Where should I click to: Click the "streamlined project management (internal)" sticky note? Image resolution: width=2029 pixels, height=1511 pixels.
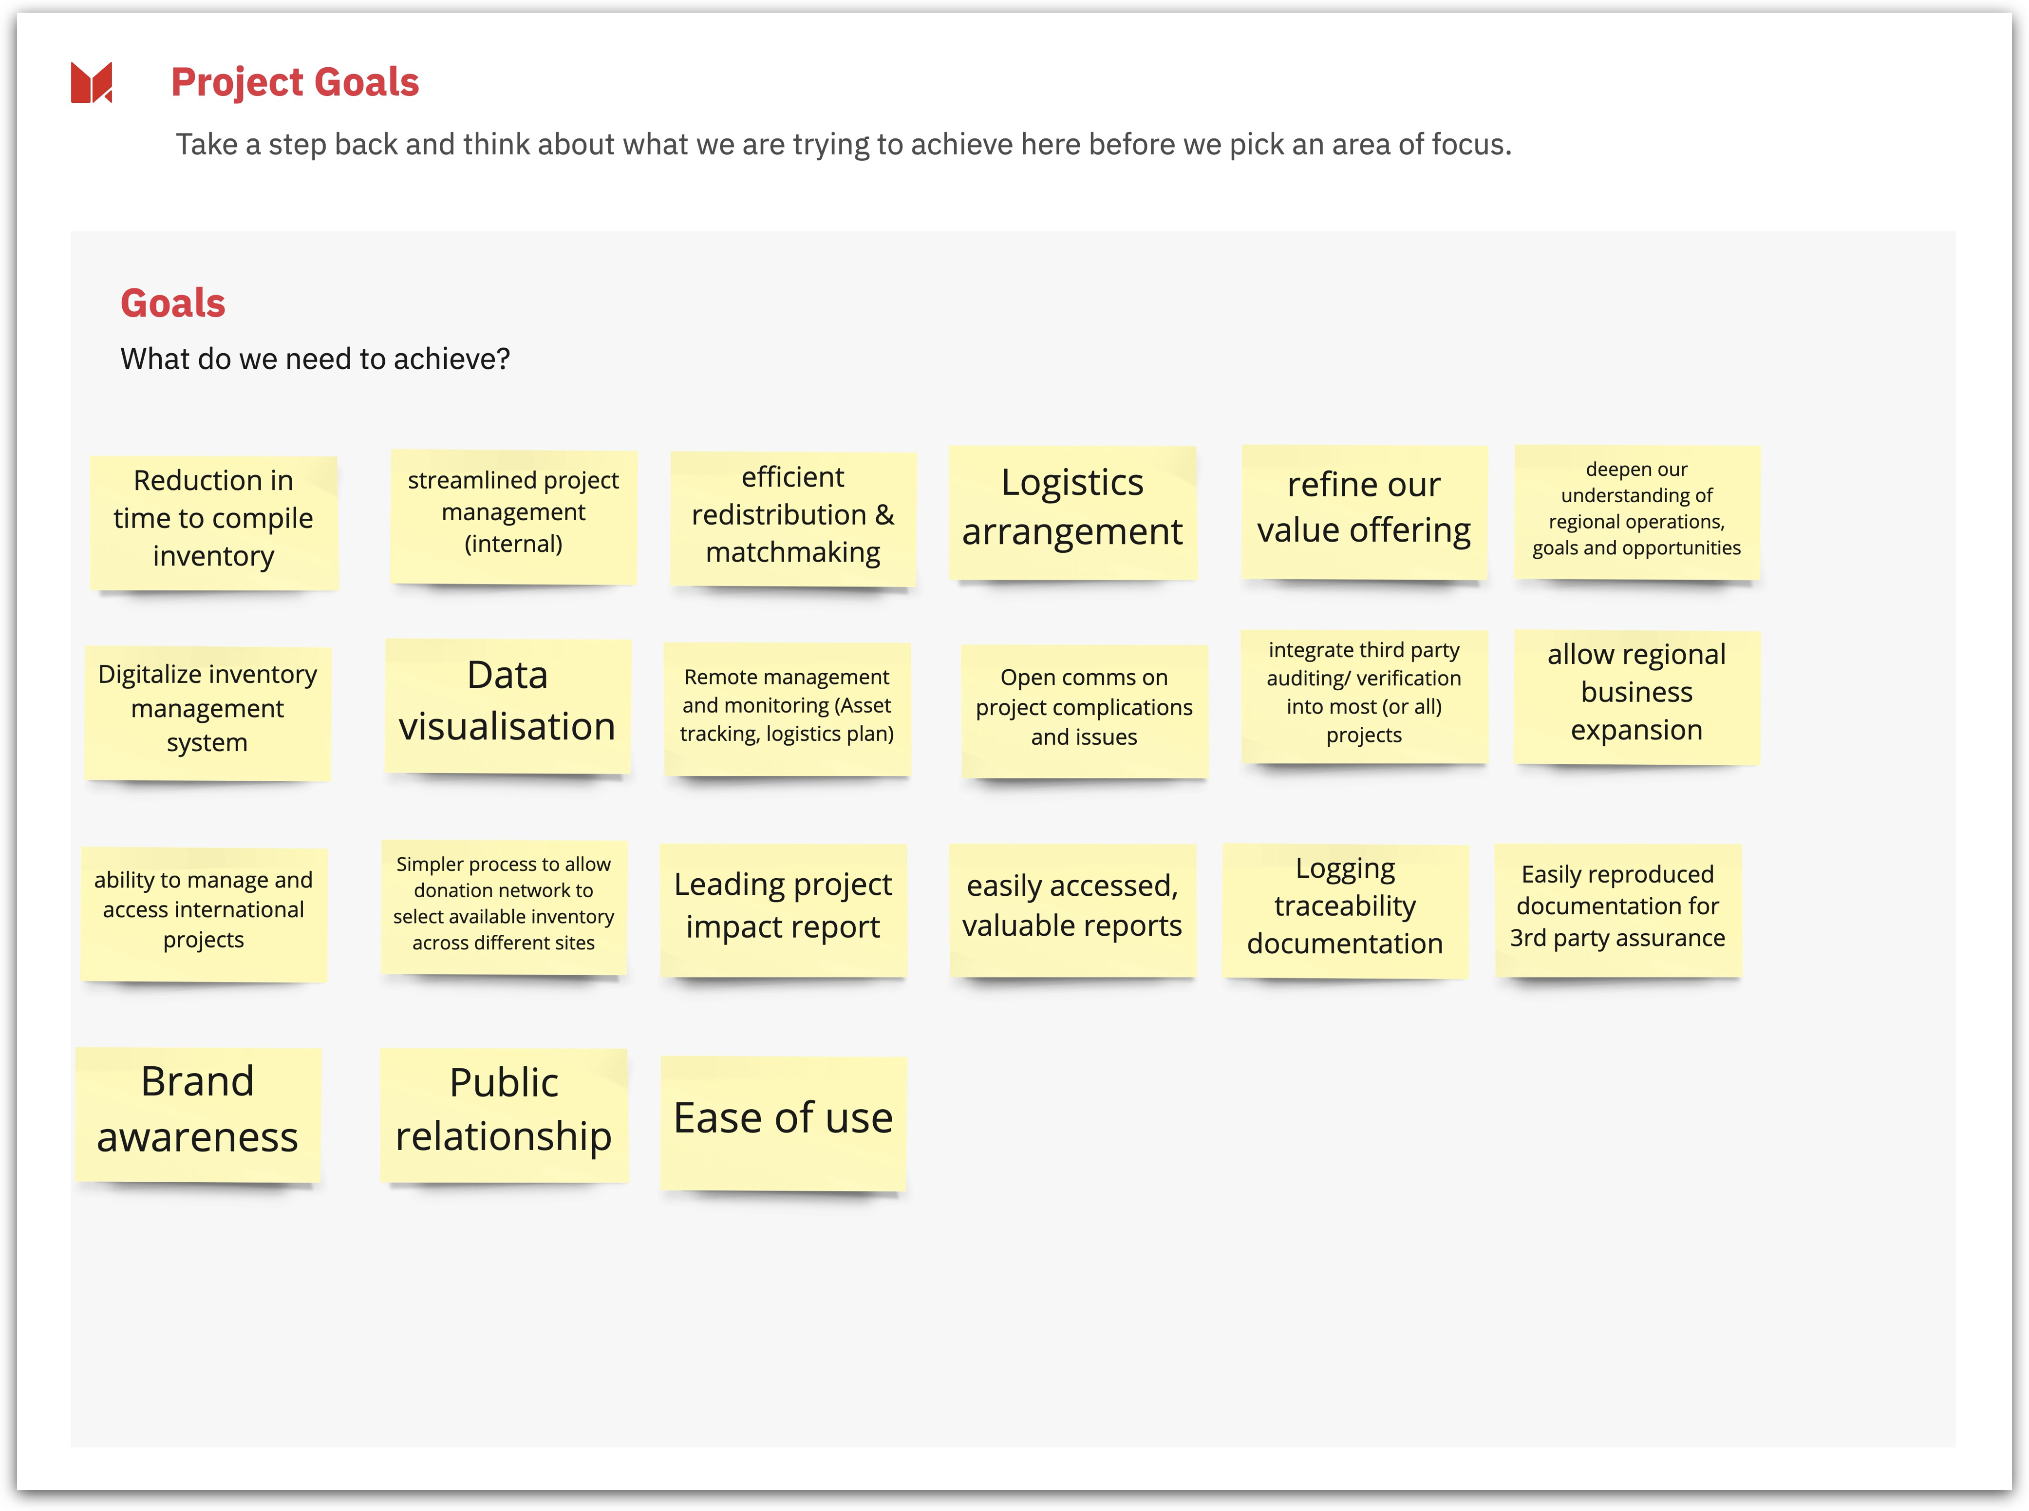(513, 516)
